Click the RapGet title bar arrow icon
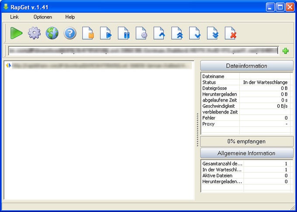The height and width of the screenshot is (212, 297). tap(6, 7)
